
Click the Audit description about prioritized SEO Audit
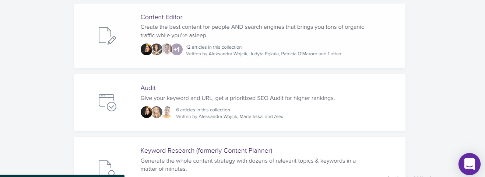[x=238, y=98]
